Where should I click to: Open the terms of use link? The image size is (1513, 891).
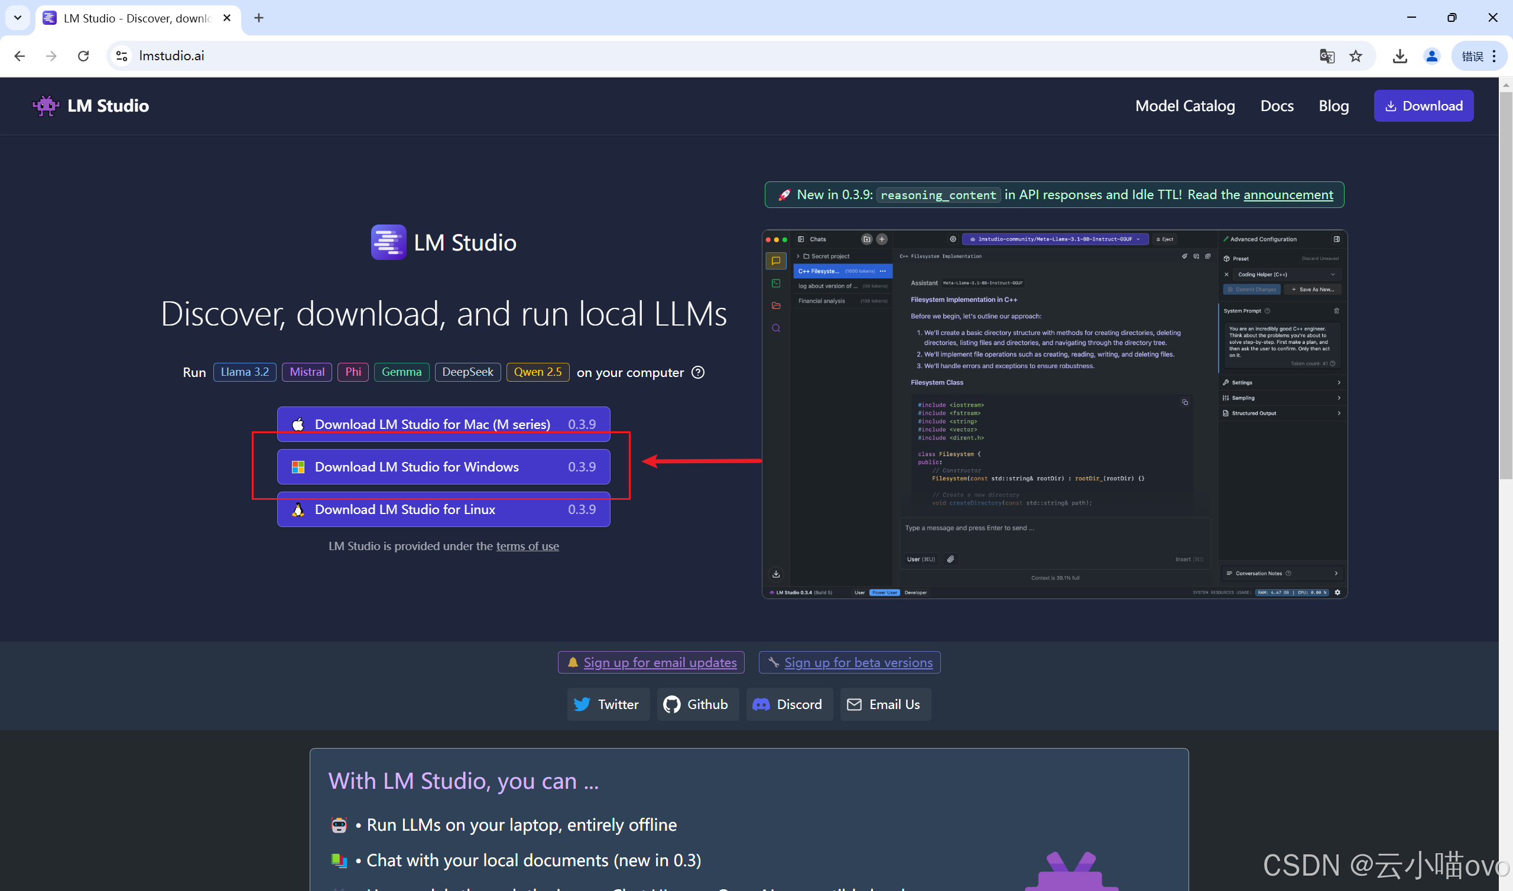coord(527,546)
